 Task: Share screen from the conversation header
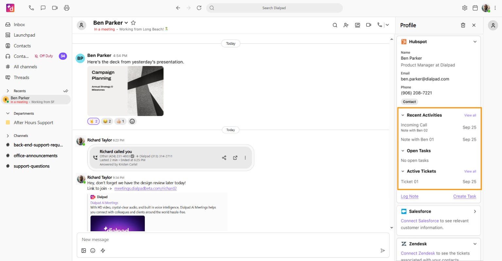pos(358,25)
